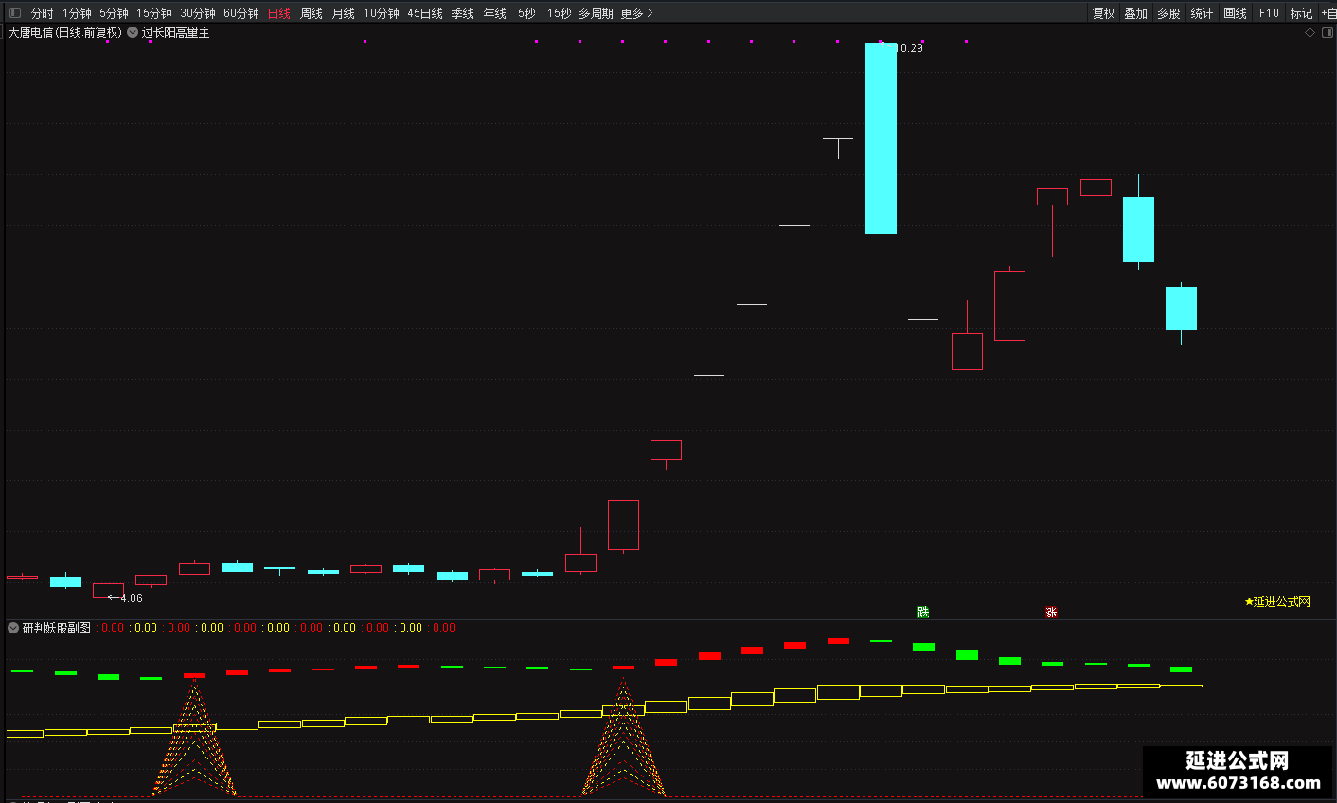The height and width of the screenshot is (803, 1337).
Task: Open the 标记 marking tool
Action: coord(1301,13)
